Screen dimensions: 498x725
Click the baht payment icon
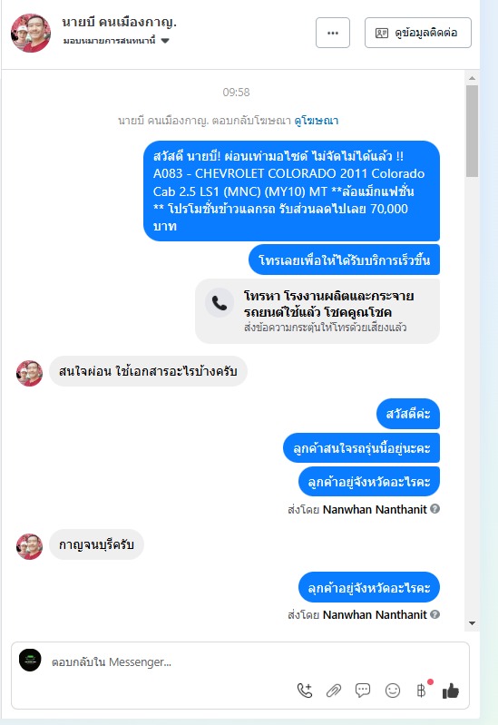pyautogui.click(x=421, y=691)
